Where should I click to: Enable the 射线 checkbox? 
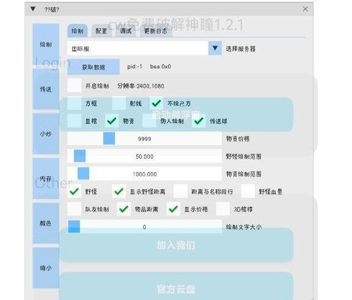[119, 103]
